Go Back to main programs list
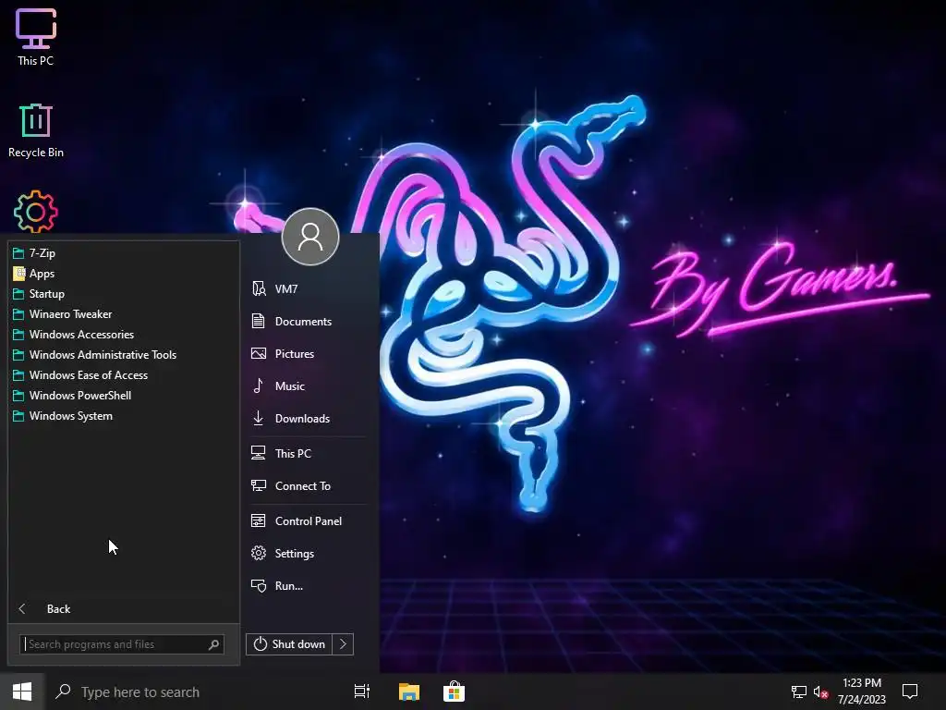This screenshot has height=710, width=946. pyautogui.click(x=124, y=608)
